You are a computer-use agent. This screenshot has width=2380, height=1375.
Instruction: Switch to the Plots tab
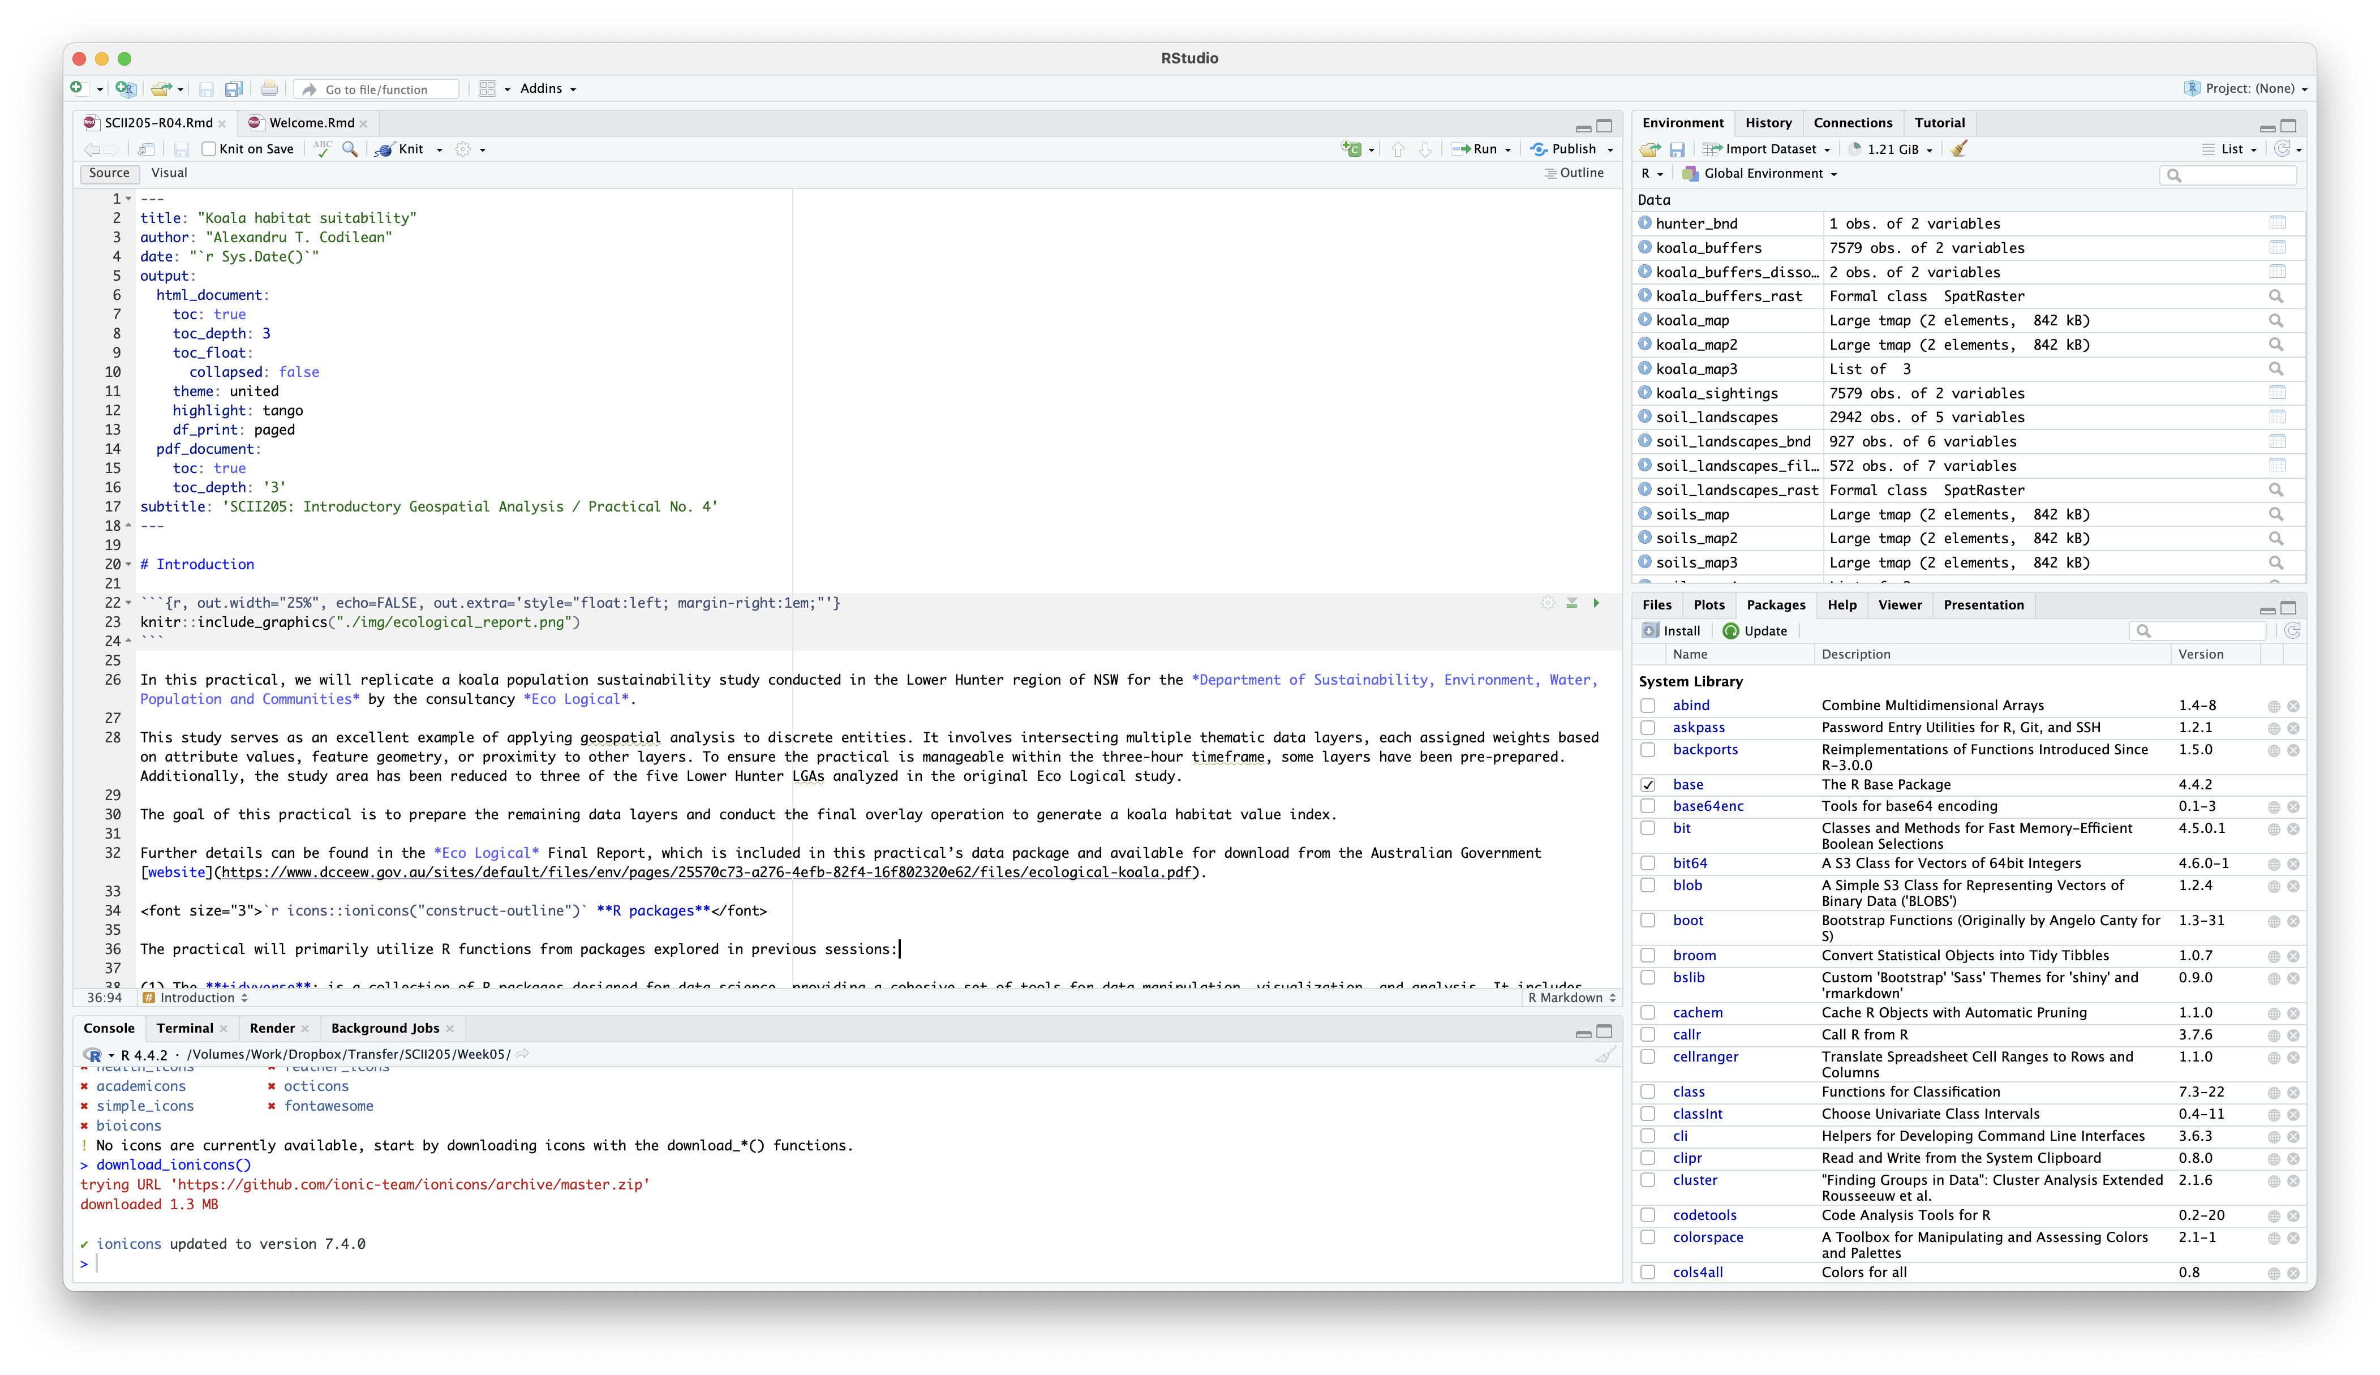tap(1709, 605)
